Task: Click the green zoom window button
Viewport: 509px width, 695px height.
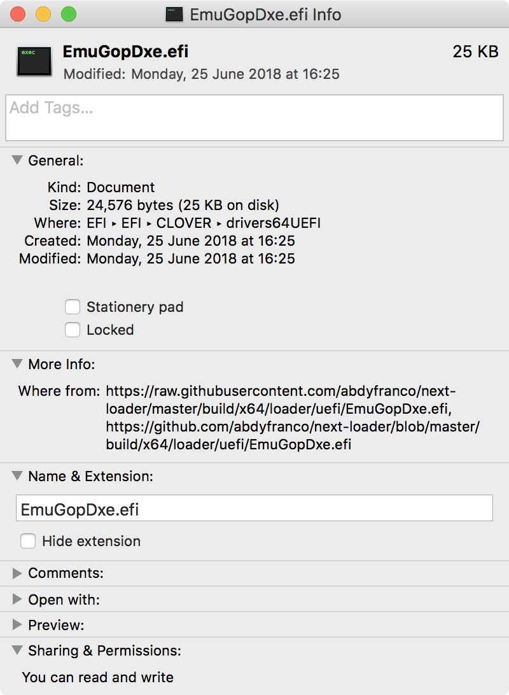Action: 68,14
